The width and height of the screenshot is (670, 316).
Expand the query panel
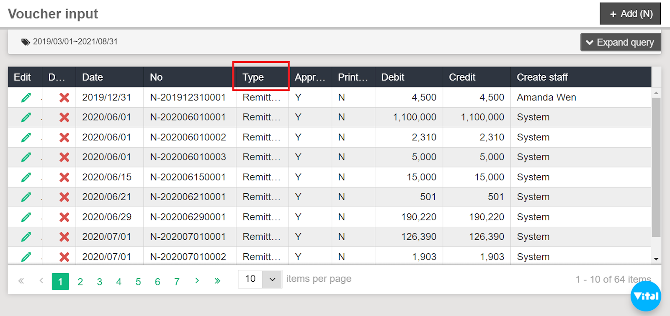tap(620, 42)
